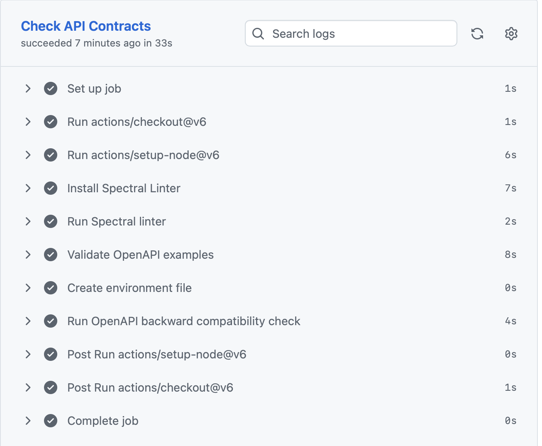Expand the Run actions/checkout@v6 step
542x446 pixels.
pyautogui.click(x=28, y=122)
